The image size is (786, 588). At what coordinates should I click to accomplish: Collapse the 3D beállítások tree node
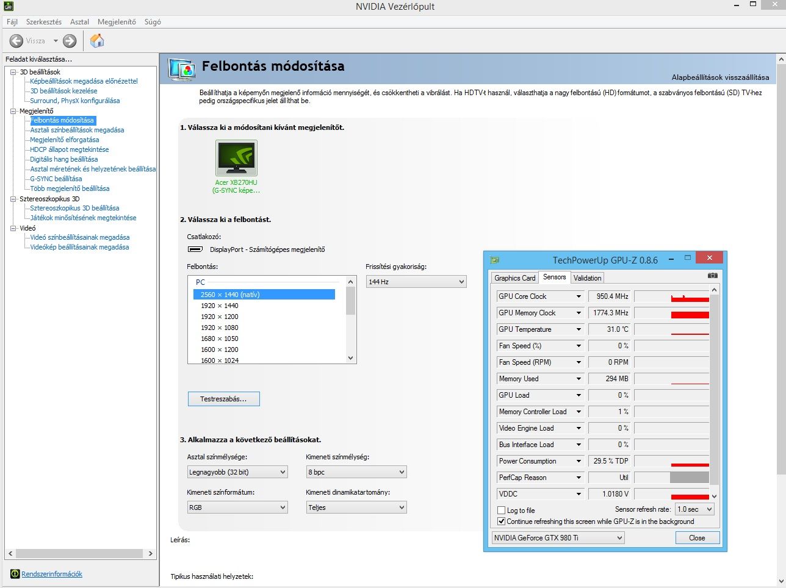point(13,72)
